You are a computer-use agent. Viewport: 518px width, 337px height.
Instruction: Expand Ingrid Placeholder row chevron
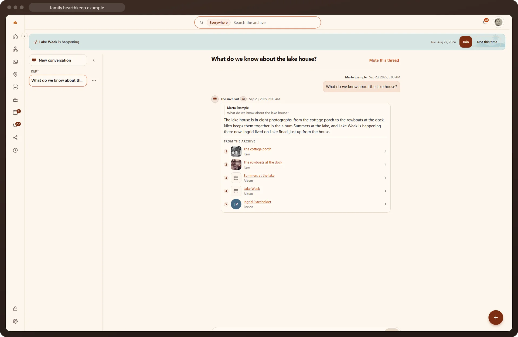click(385, 204)
